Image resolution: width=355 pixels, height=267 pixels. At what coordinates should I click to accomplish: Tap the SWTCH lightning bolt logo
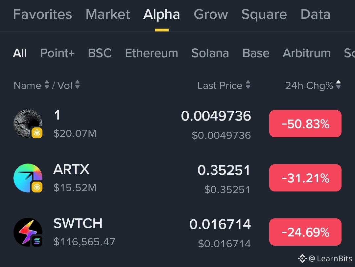28,232
